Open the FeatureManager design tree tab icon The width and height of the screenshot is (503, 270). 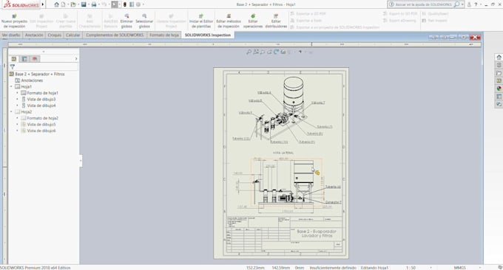(x=14, y=59)
